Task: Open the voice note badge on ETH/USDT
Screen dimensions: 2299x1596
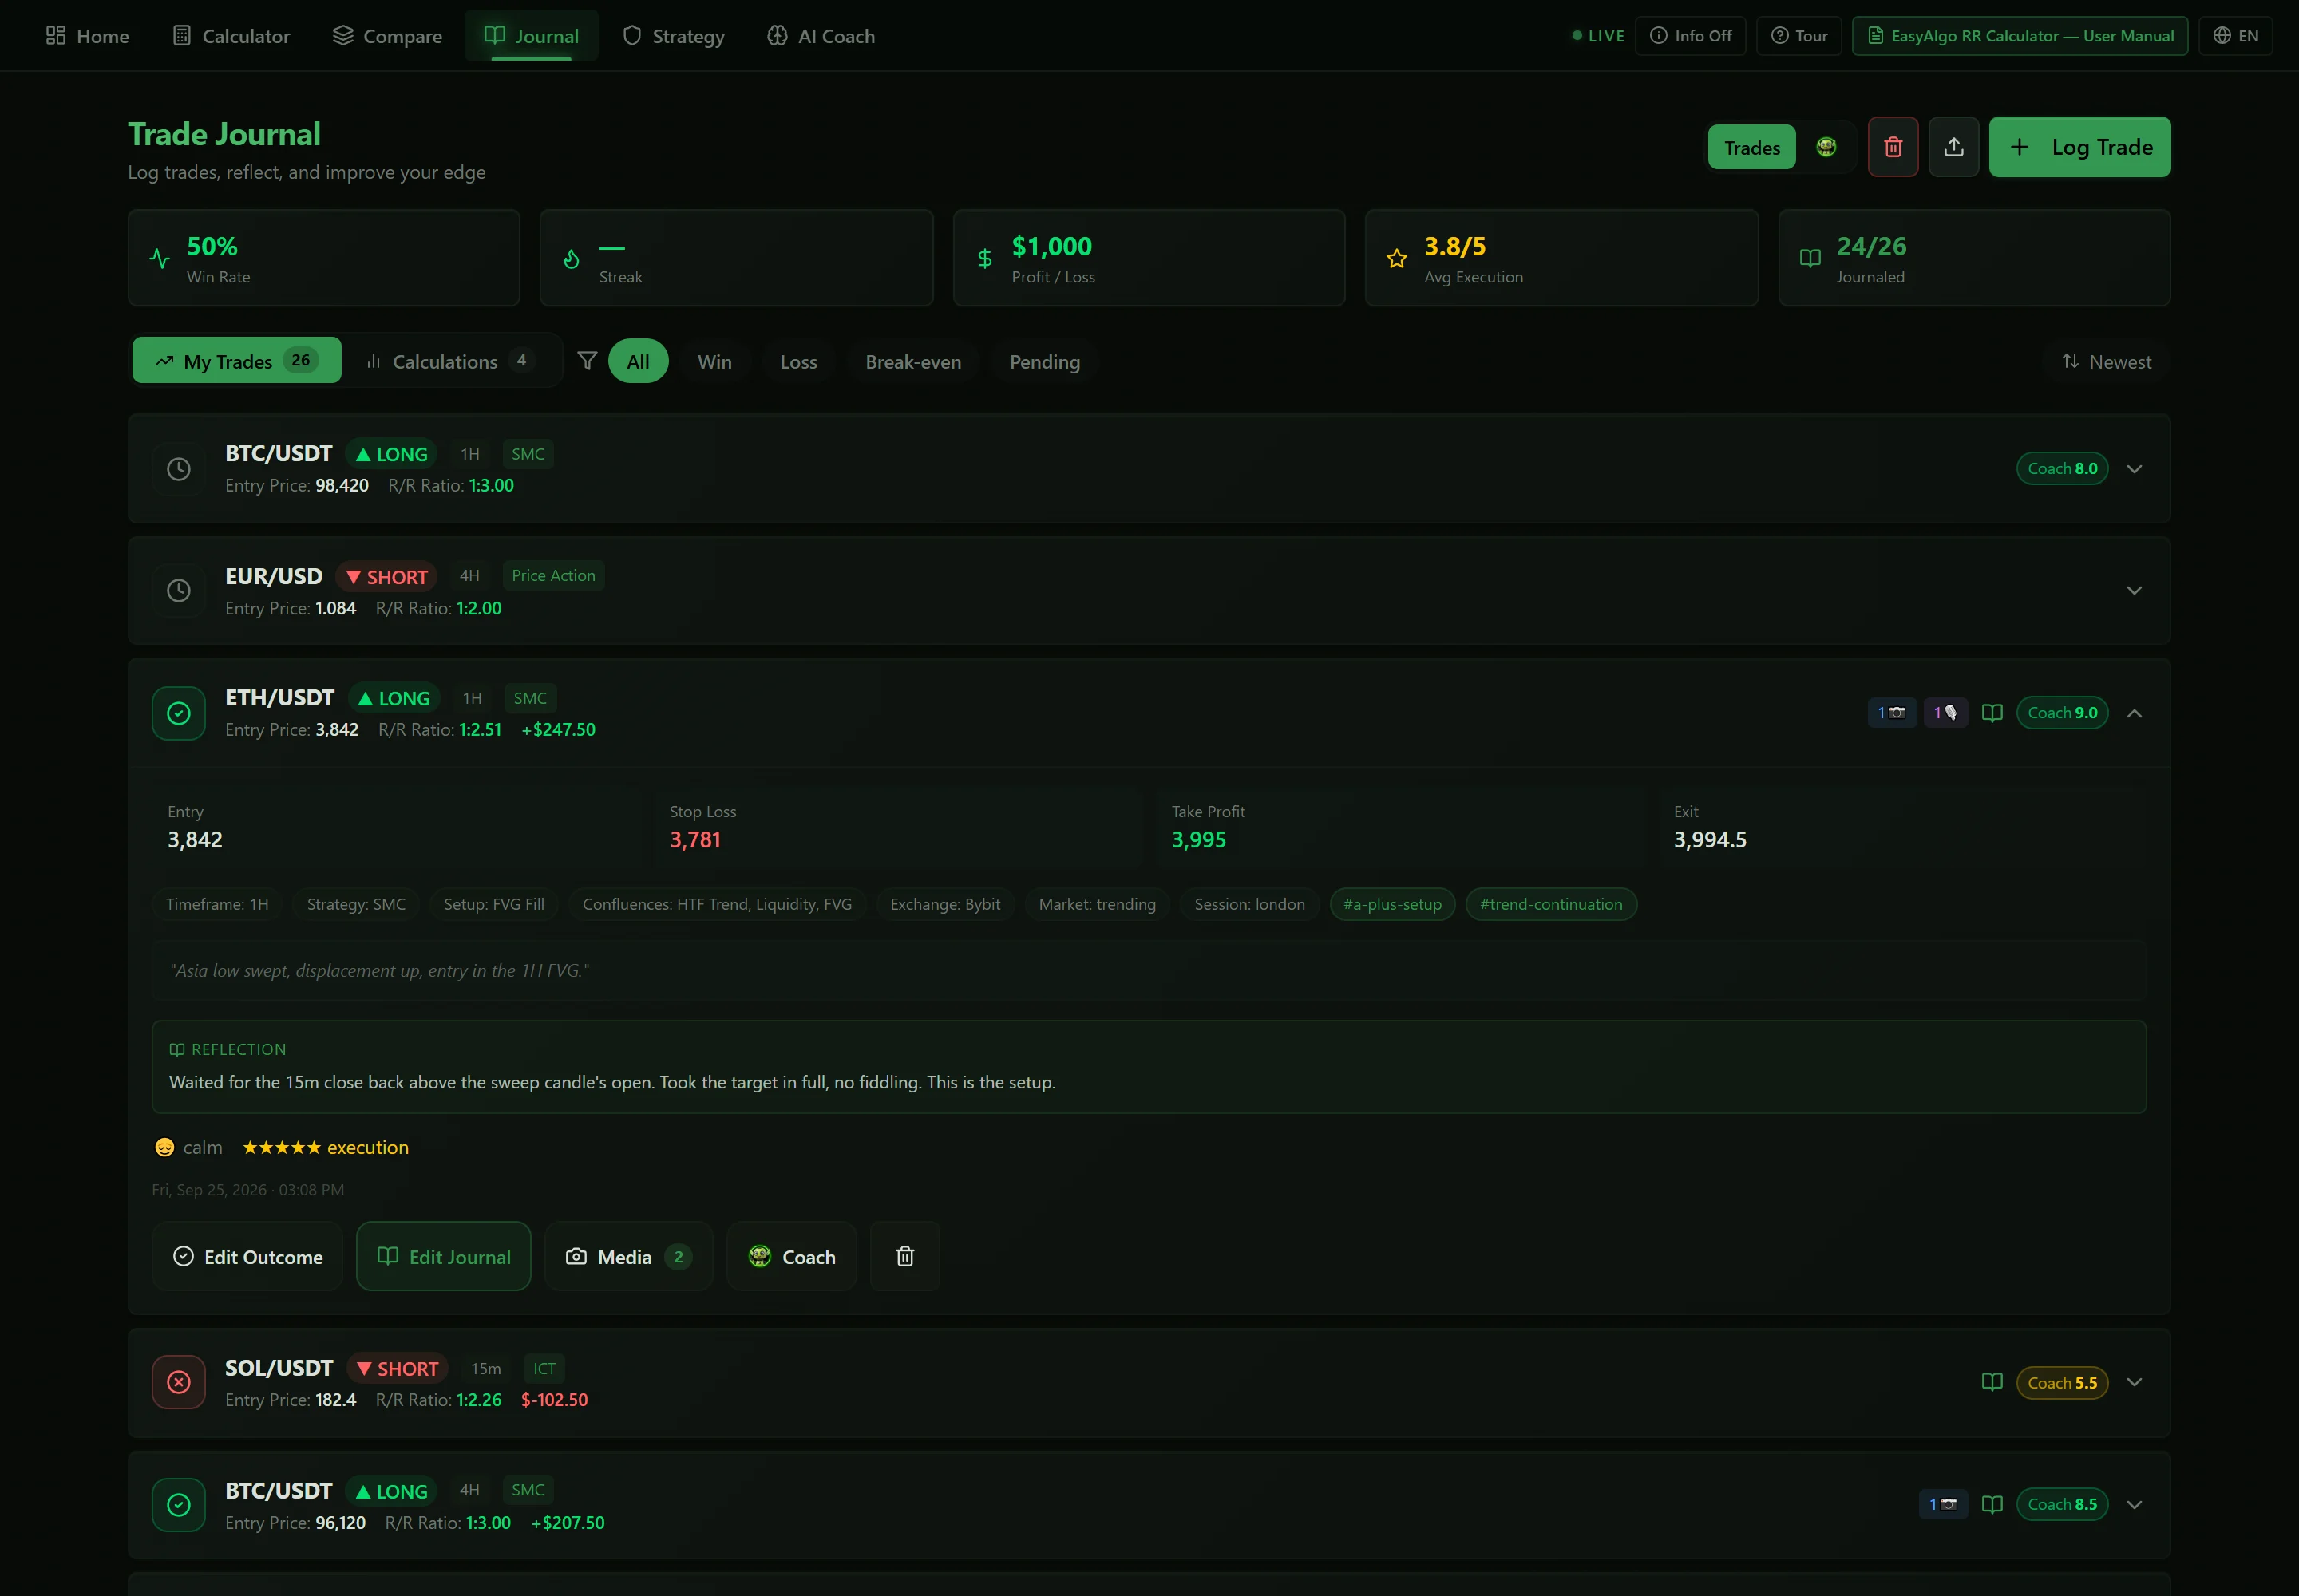Action: pos(1945,713)
